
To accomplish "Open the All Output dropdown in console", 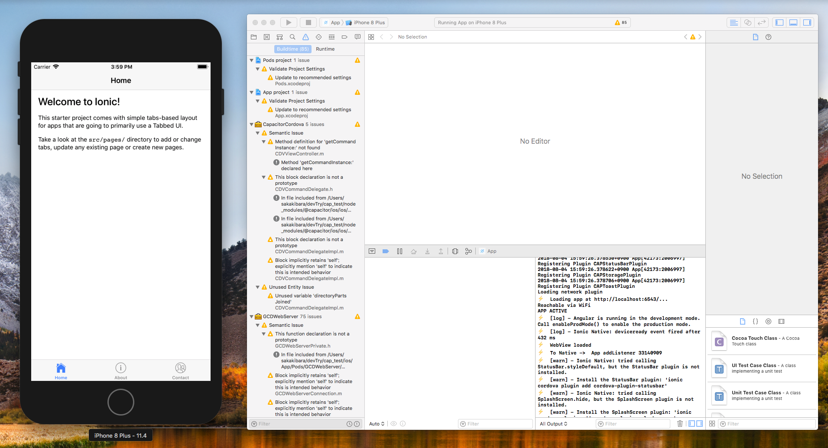I will click(x=553, y=424).
